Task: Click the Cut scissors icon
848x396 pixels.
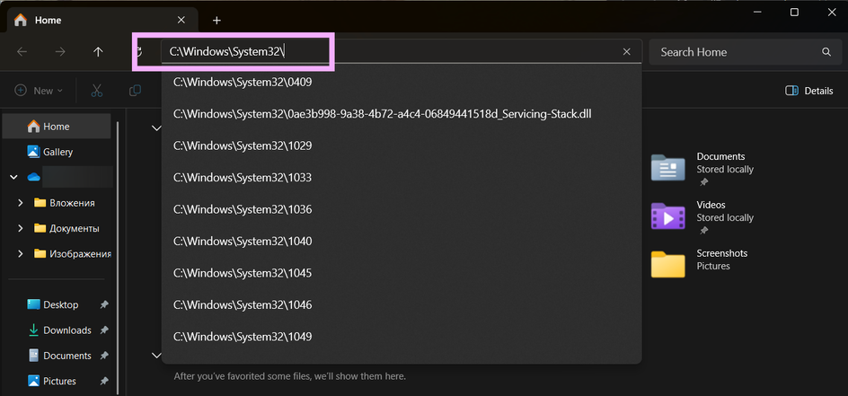Action: point(97,91)
